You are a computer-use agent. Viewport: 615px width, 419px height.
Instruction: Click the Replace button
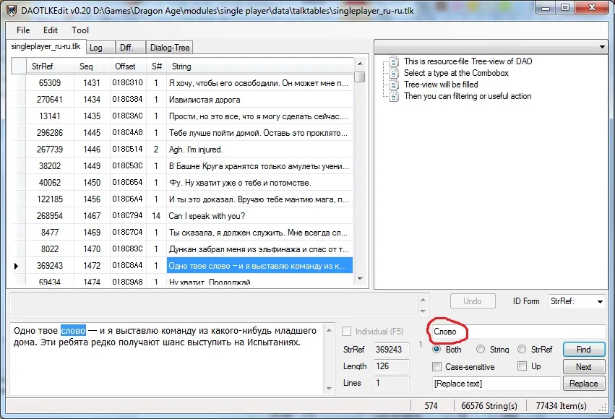(583, 384)
